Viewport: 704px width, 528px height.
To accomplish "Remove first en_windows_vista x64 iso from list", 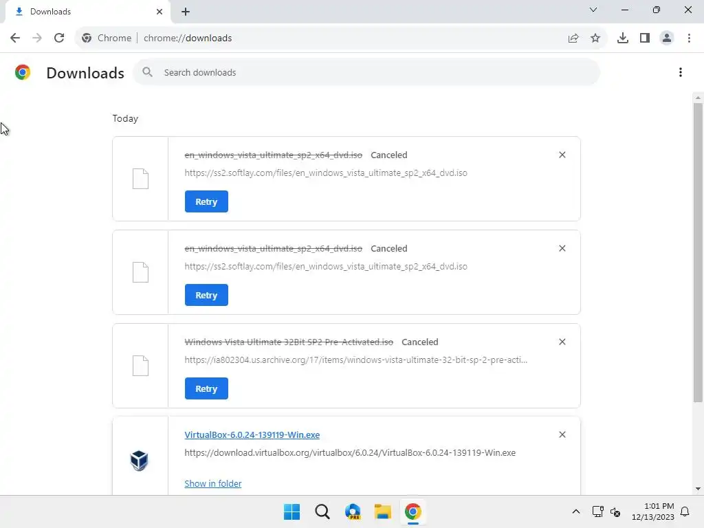I will pyautogui.click(x=562, y=155).
